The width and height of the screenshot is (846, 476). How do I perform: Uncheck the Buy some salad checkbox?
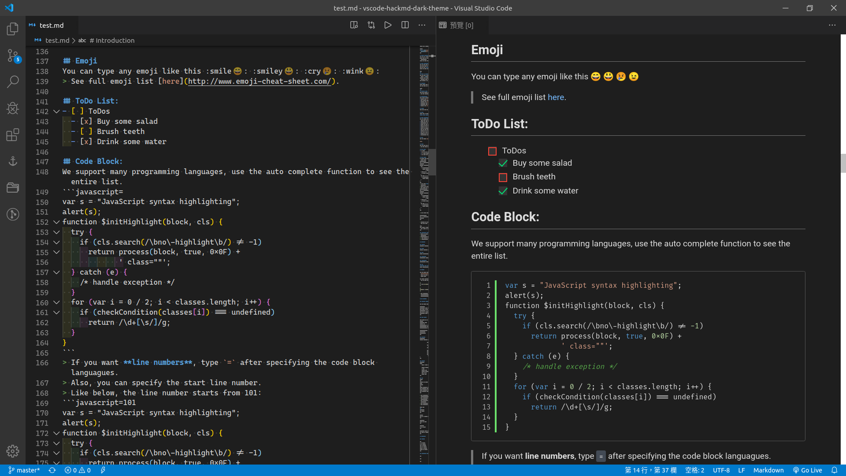tap(503, 164)
